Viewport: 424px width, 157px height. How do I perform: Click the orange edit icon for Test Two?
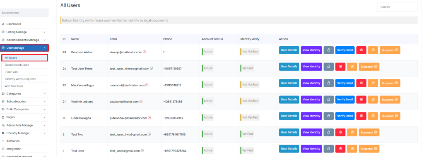[x=352, y=133]
